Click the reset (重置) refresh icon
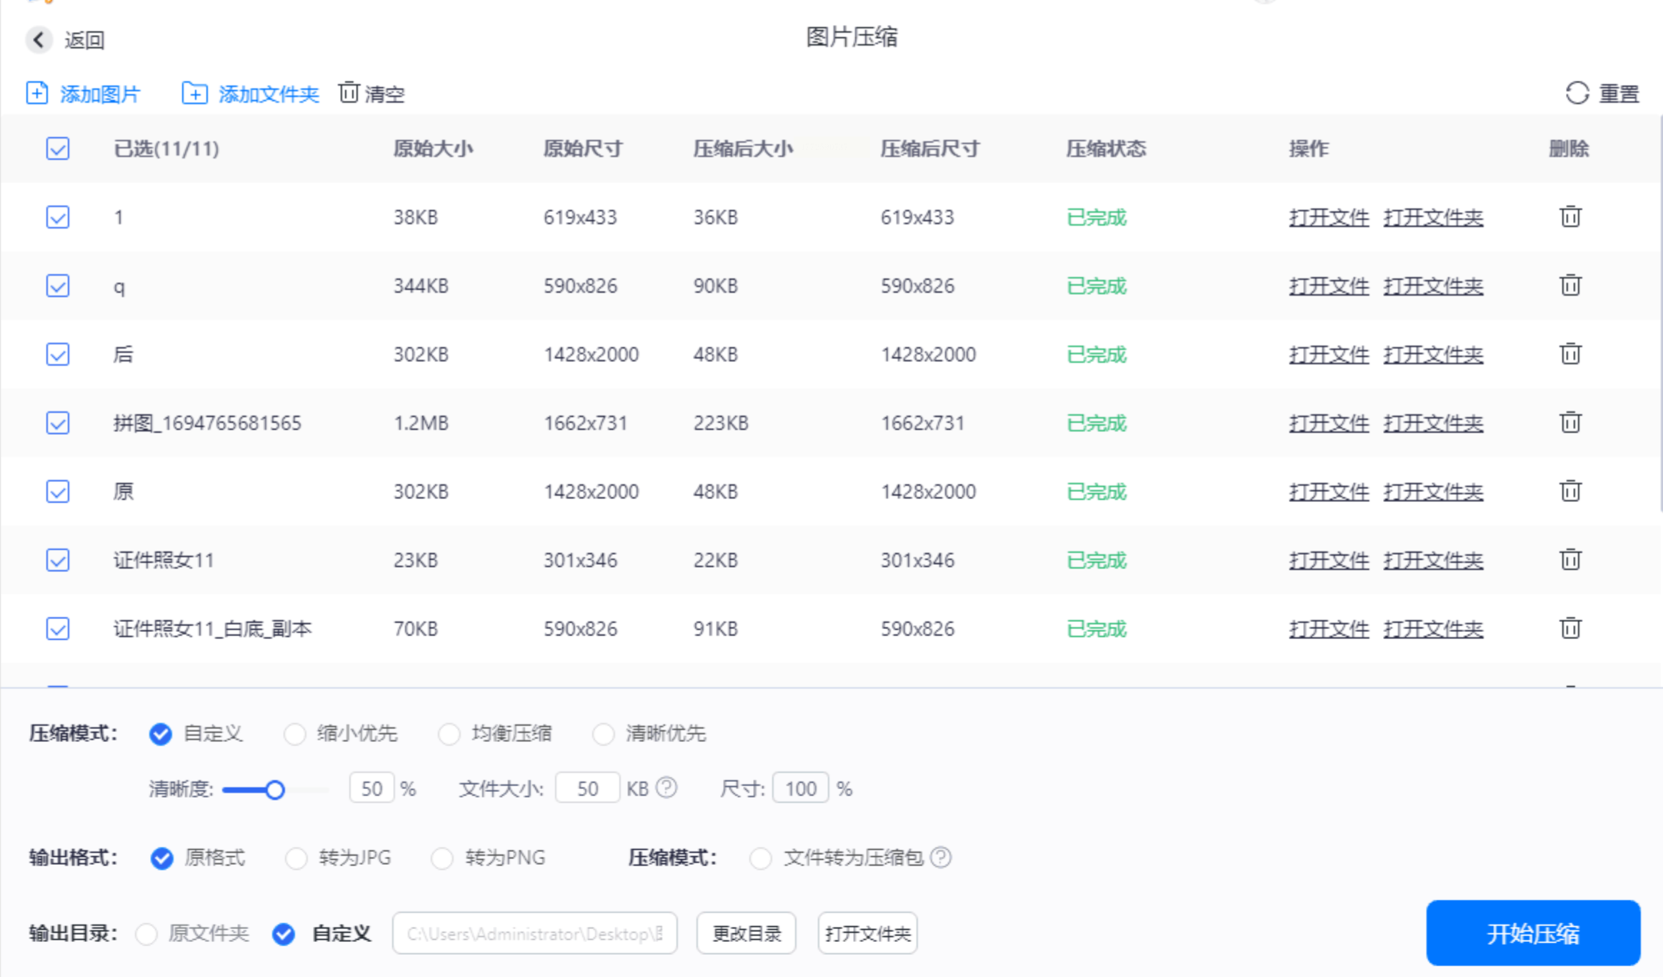This screenshot has height=977, width=1663. click(1577, 93)
